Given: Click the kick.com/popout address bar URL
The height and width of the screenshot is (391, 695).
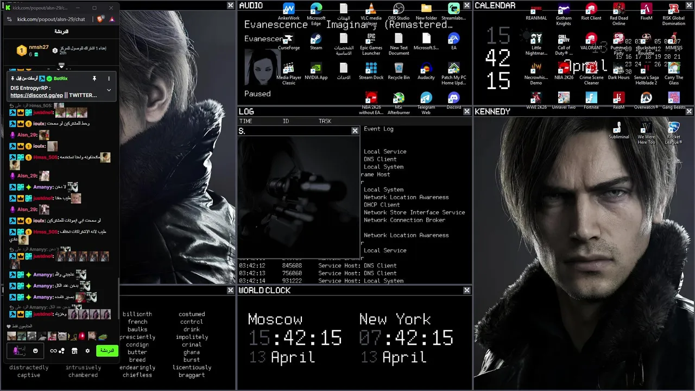Looking at the screenshot, I should tap(51, 19).
